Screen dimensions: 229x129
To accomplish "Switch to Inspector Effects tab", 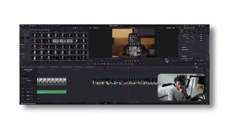I will tap(191, 30).
